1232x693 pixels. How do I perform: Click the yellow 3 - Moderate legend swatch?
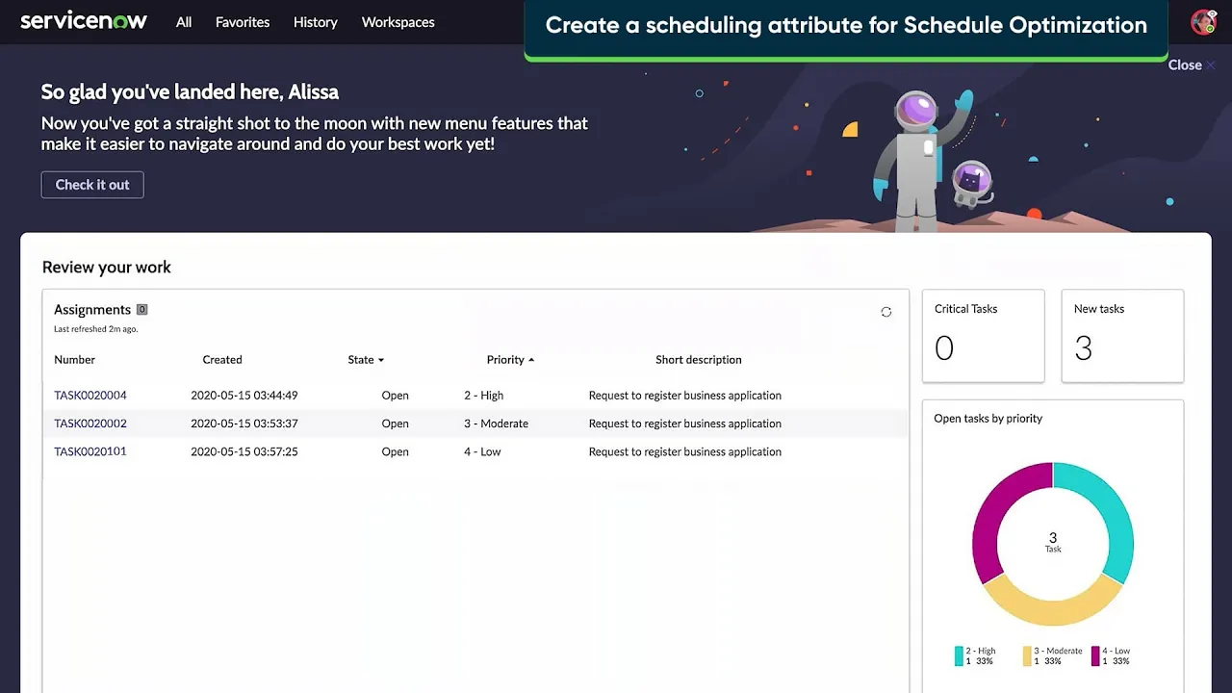click(x=1027, y=656)
